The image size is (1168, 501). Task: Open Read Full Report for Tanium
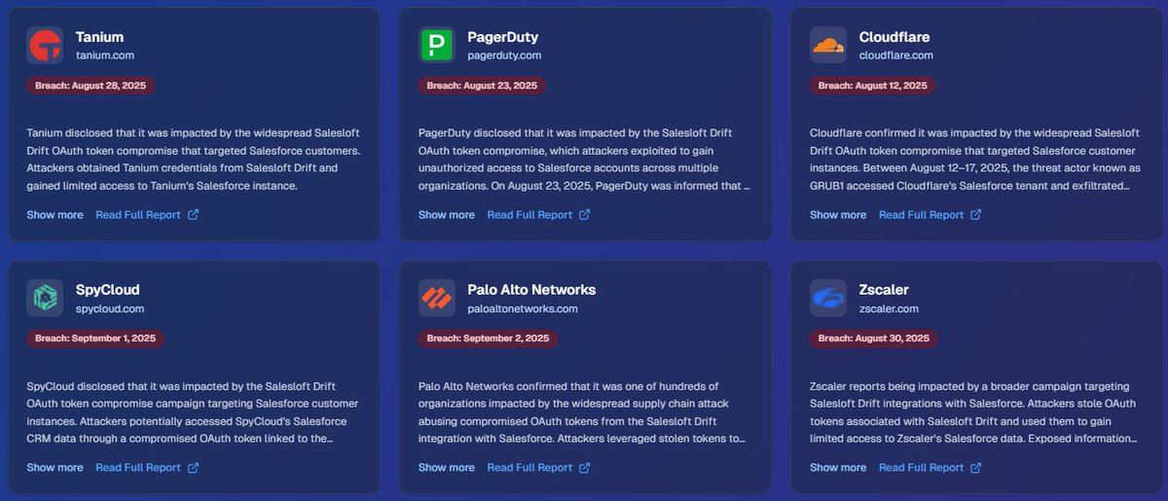(147, 215)
